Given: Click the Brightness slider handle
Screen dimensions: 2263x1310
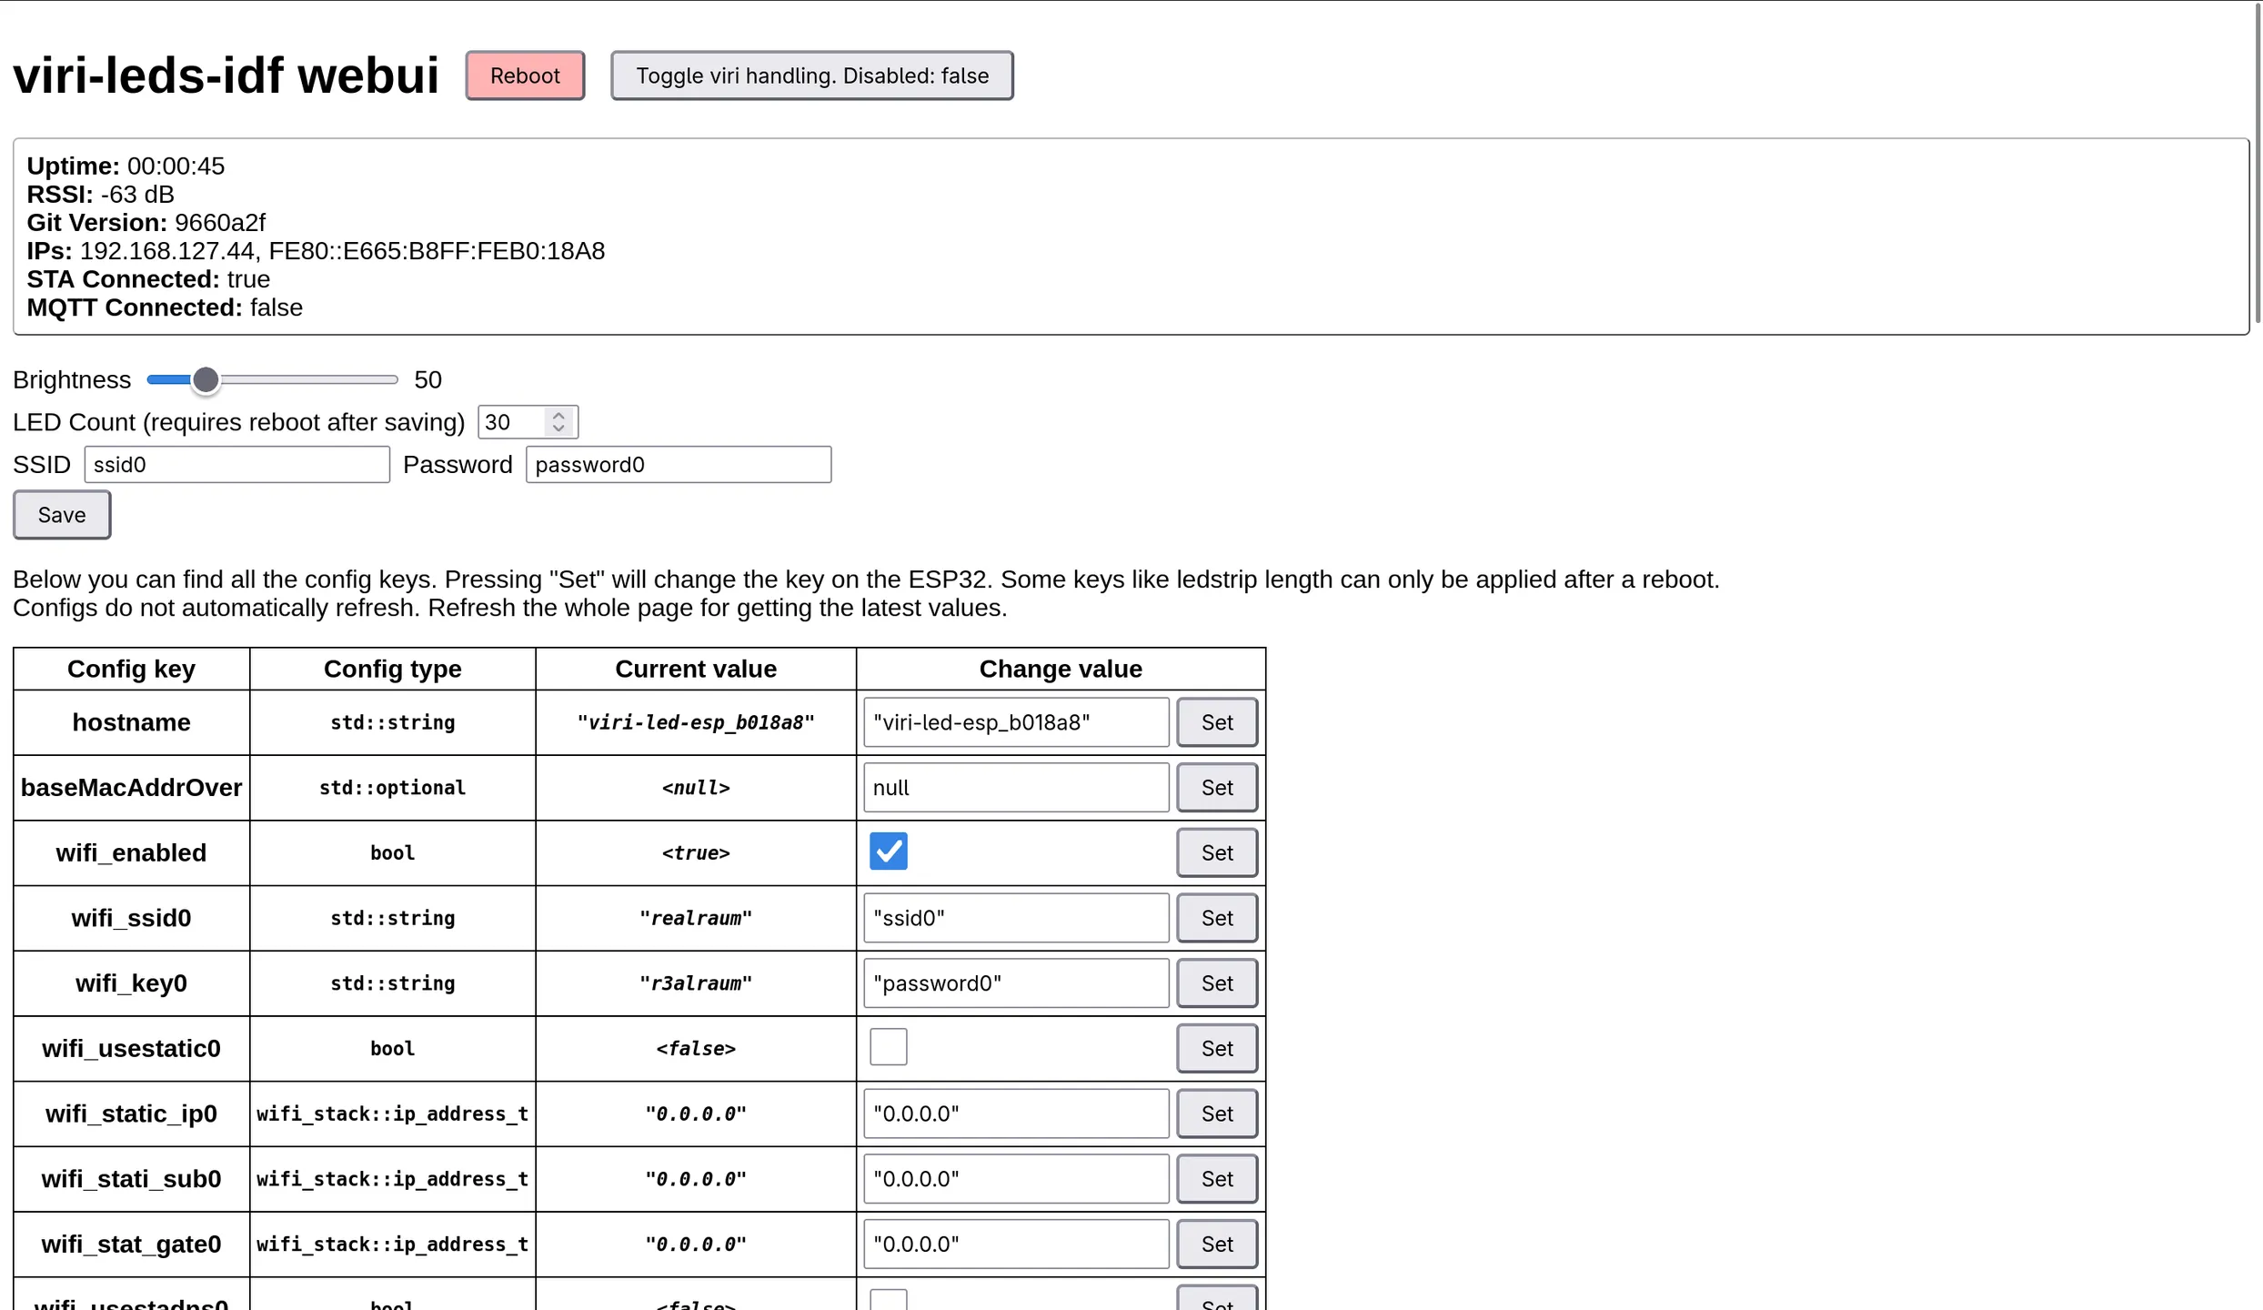Looking at the screenshot, I should click(x=206, y=380).
